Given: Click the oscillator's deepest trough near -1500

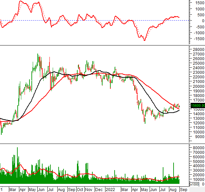Looking at the screenshot, I should [x=144, y=40].
